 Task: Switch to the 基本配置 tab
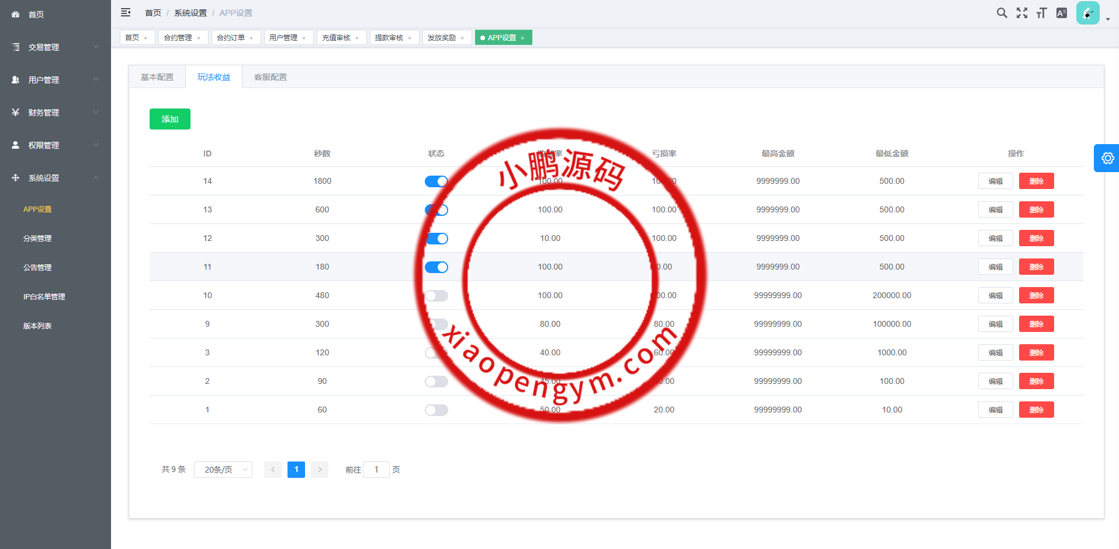pos(157,77)
